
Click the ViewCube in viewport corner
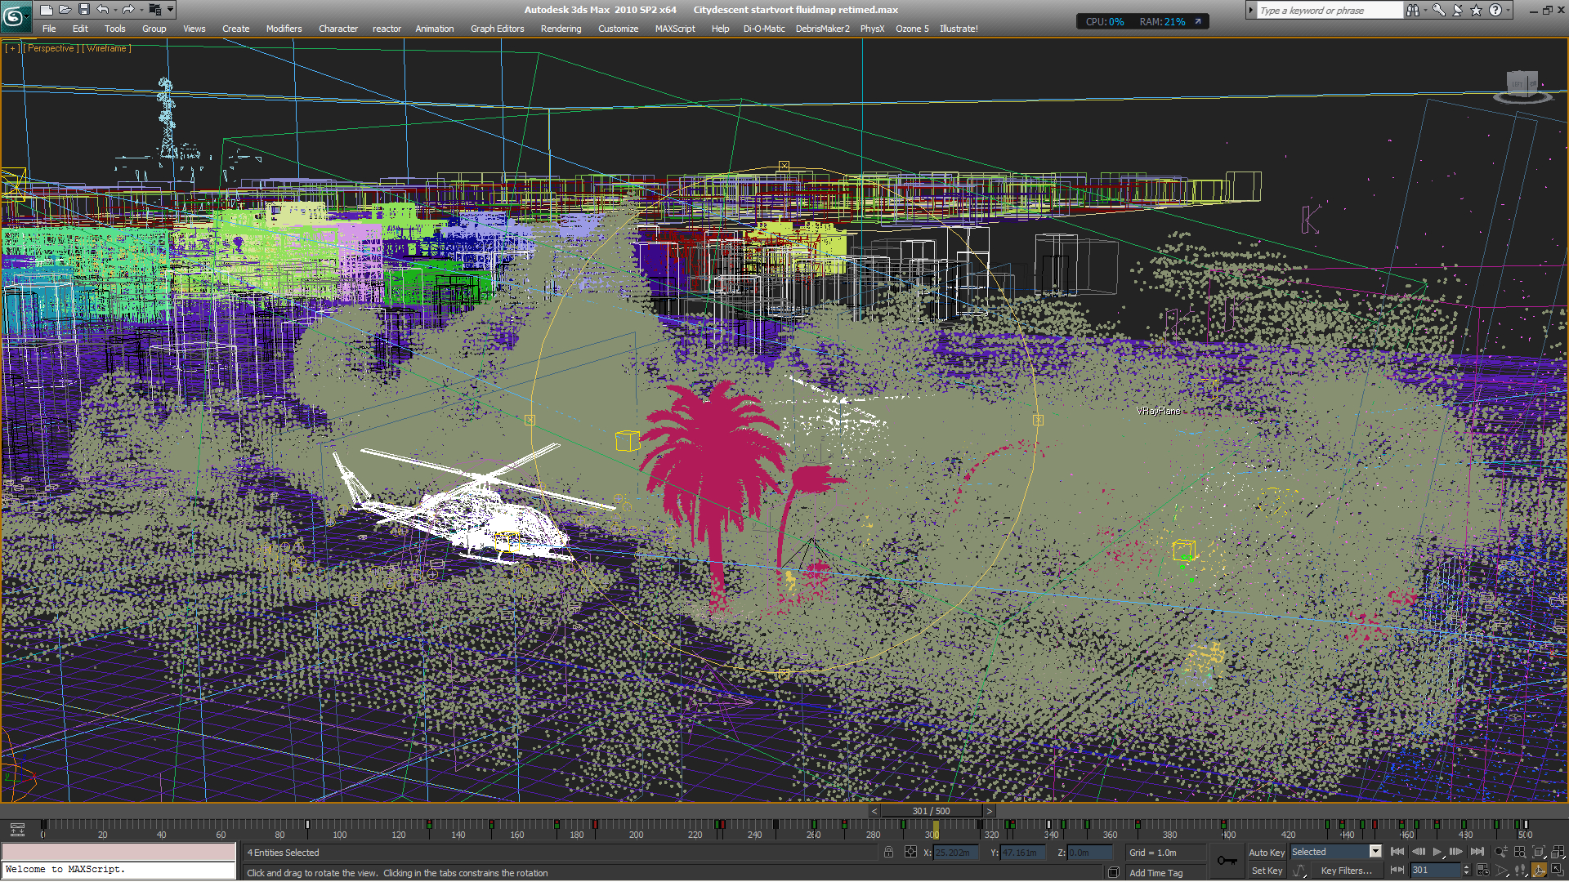(1522, 85)
